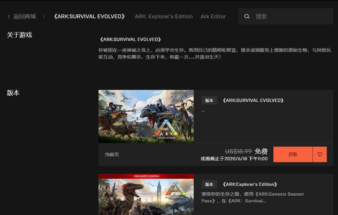338x215 pixels.
Task: Click the search magnifier icon
Action: (x=247, y=17)
